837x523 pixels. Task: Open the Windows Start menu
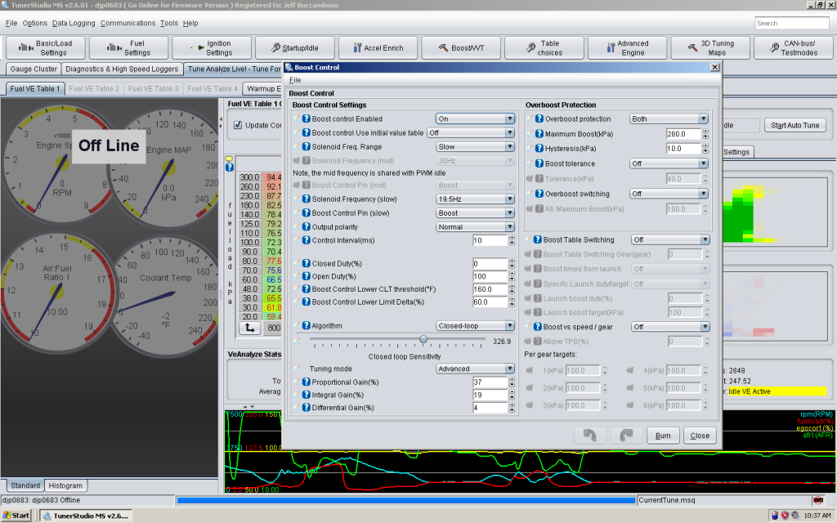click(x=16, y=516)
